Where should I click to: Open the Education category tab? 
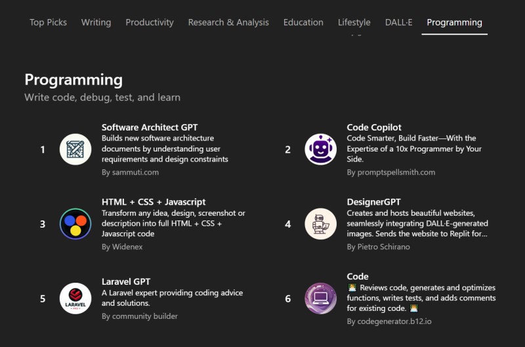click(303, 22)
